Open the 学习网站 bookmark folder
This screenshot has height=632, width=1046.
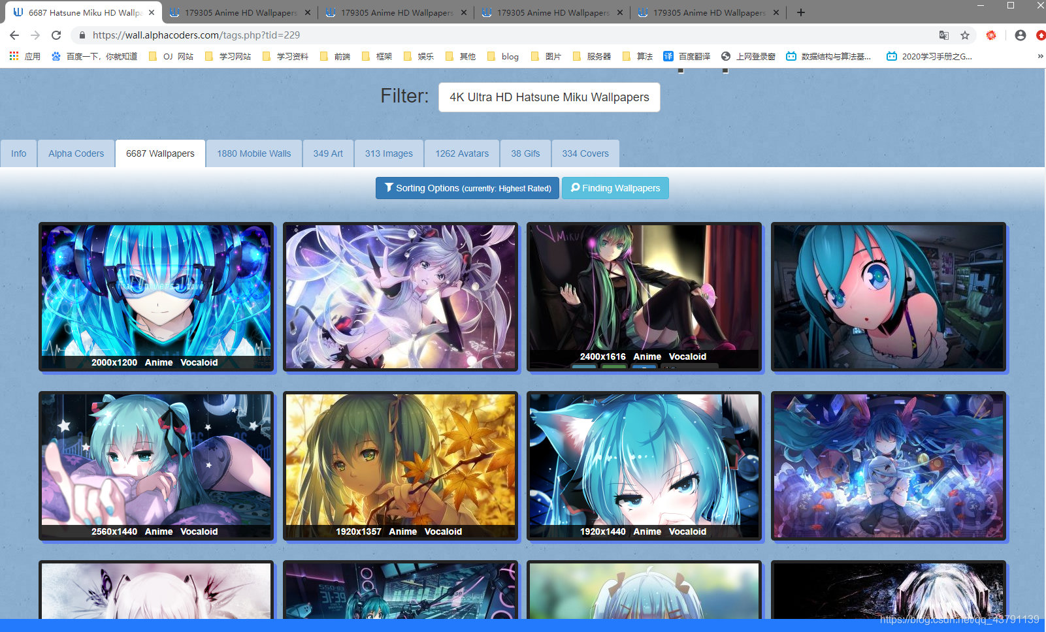pos(228,57)
